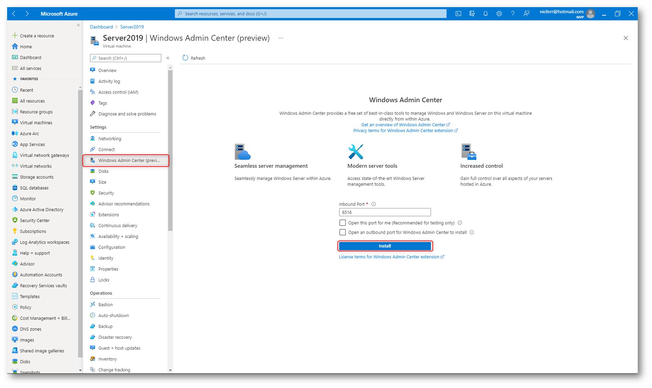
Task: Open the feedback icon in top bar
Action: click(x=526, y=14)
